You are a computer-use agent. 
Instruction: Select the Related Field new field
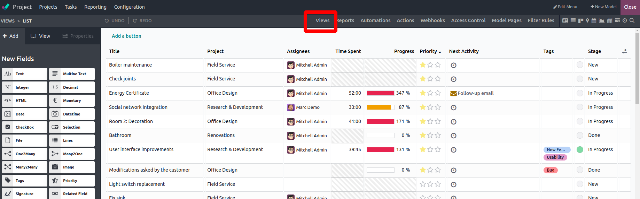72,194
